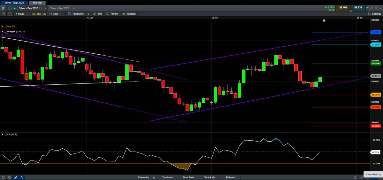
Task: Open the 4 hours interval dropdown
Action: click(x=20, y=14)
